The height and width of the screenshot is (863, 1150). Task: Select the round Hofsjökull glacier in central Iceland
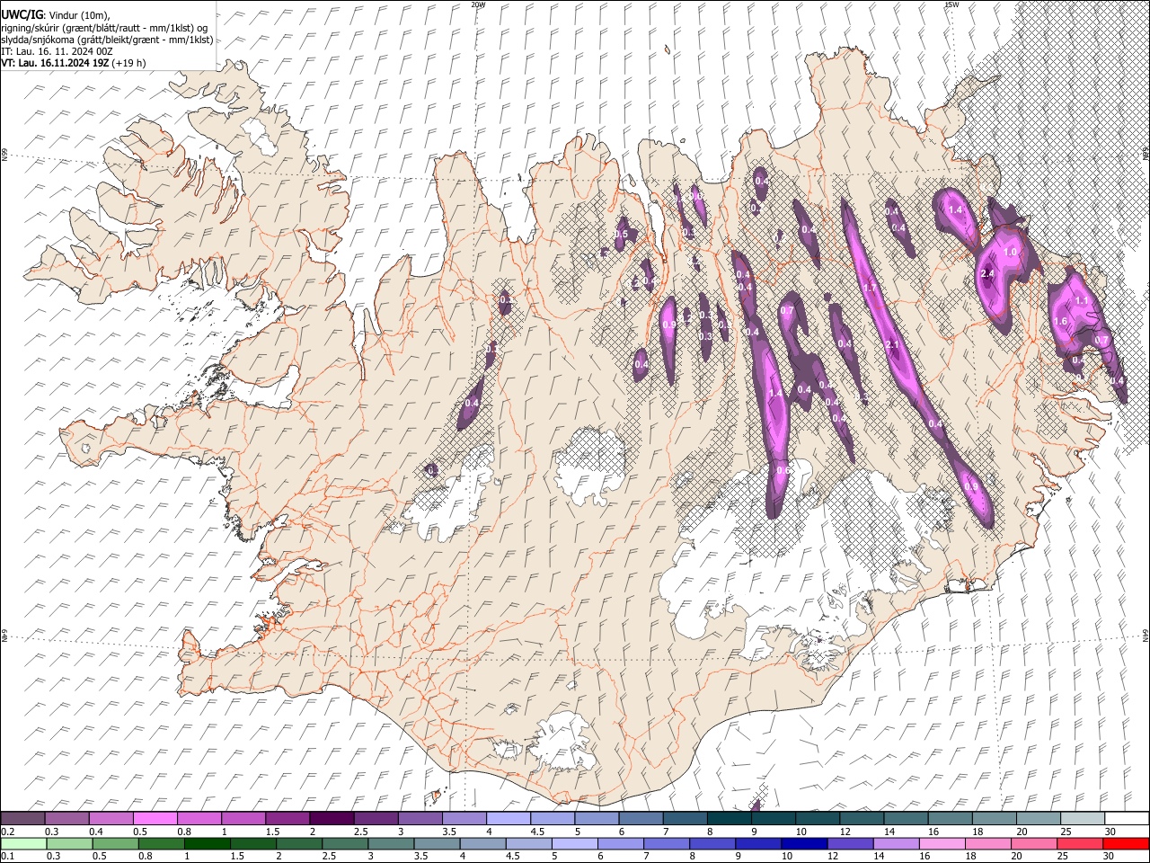(x=589, y=466)
